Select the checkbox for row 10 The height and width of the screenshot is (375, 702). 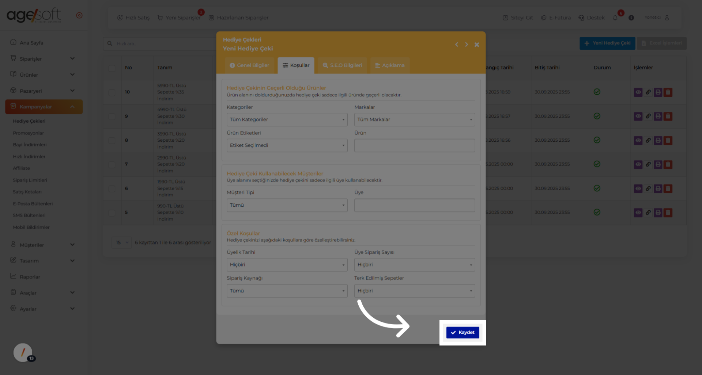click(112, 92)
